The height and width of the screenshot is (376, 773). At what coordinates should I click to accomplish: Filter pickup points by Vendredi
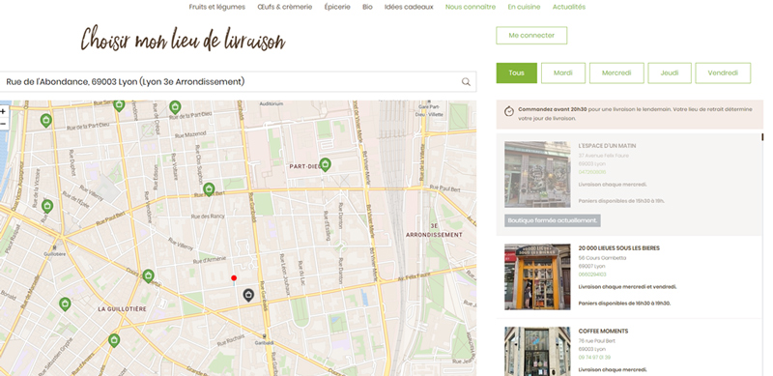(723, 73)
